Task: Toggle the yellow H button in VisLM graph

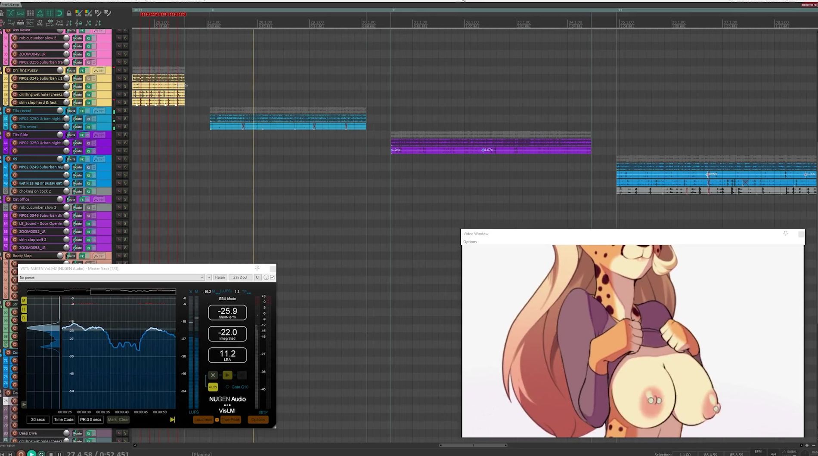Action: coord(24,309)
